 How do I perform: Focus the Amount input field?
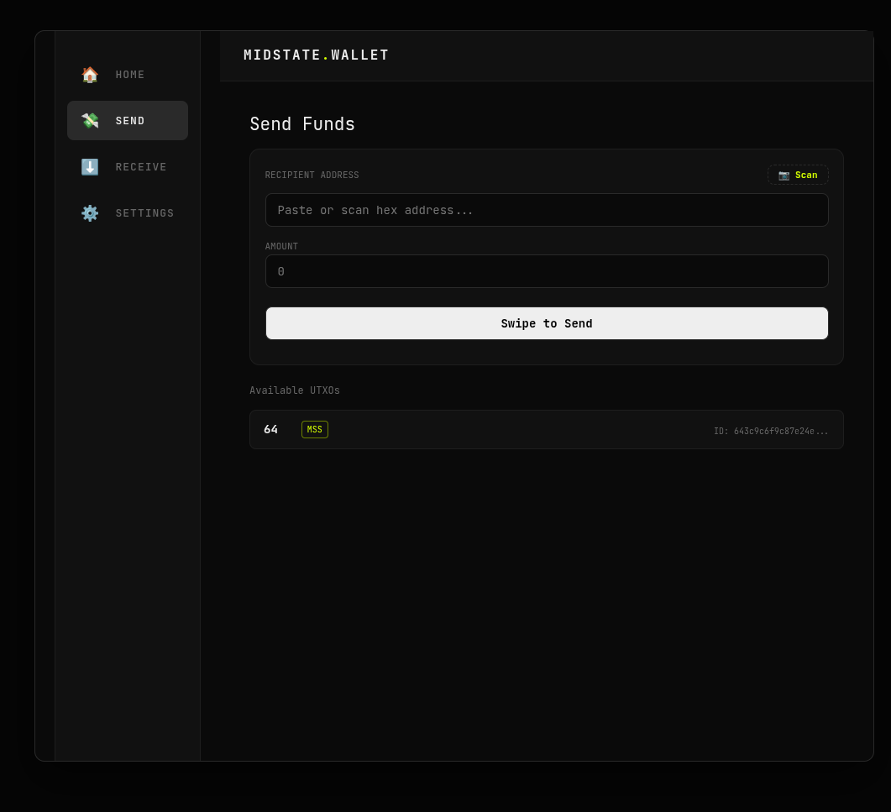547,271
